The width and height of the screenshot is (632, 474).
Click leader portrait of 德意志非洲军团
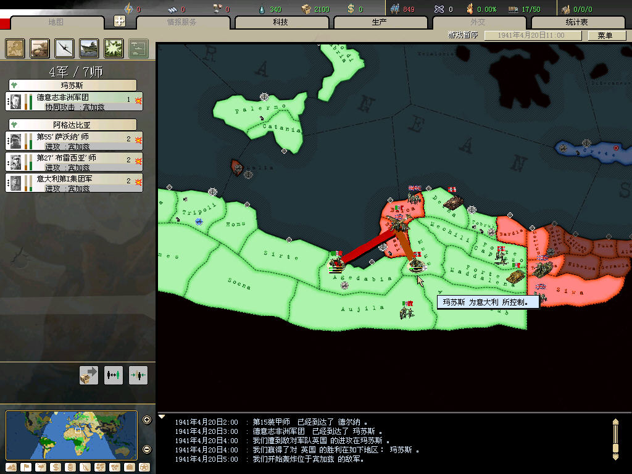click(x=15, y=102)
